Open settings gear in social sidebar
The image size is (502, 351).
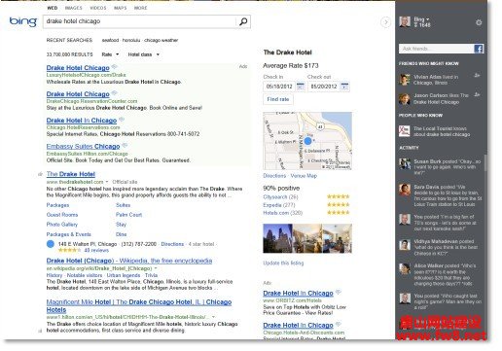(x=479, y=22)
